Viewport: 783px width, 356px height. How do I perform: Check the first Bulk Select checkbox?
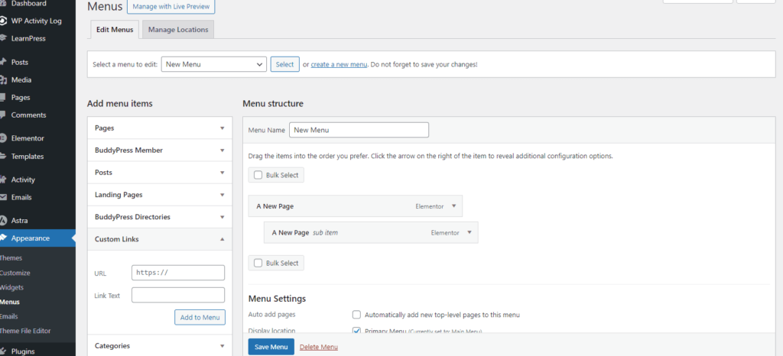(x=258, y=175)
